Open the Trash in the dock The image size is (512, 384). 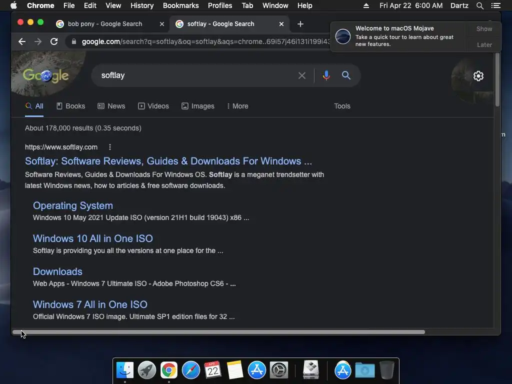pyautogui.click(x=387, y=370)
